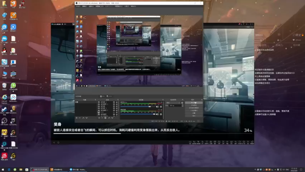Image resolution: width=305 pixels, height=172 pixels.
Task: Pop out the Scenes dock header icon
Action: 95,100
